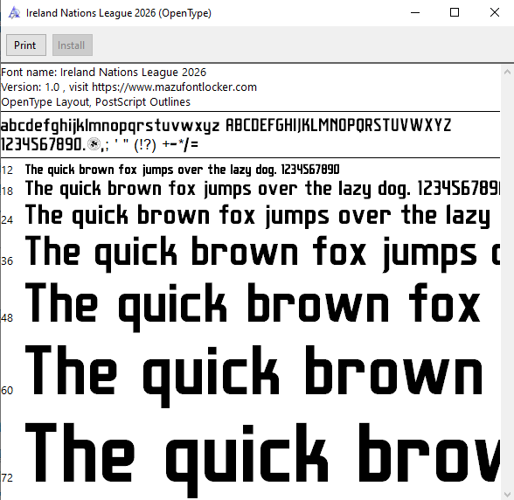Close the Ireland Nations League font window

[x=495, y=13]
